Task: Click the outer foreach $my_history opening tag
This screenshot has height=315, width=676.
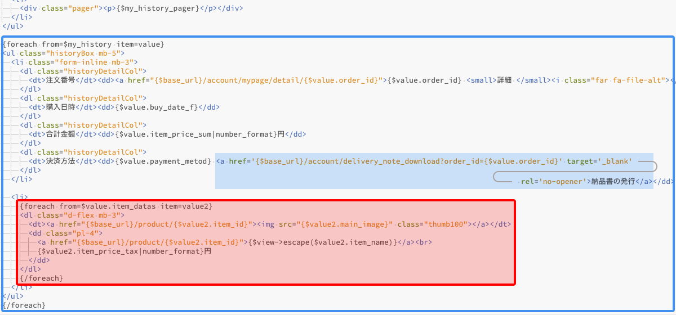Action: pyautogui.click(x=83, y=44)
